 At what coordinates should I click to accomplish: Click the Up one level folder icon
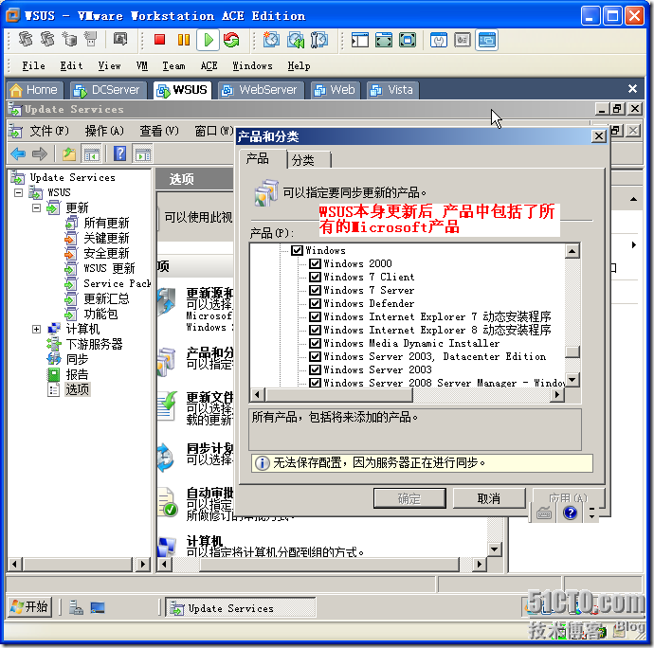point(69,154)
